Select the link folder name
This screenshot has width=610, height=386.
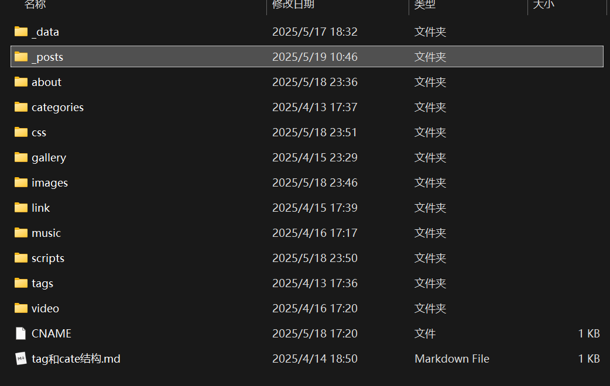point(40,208)
